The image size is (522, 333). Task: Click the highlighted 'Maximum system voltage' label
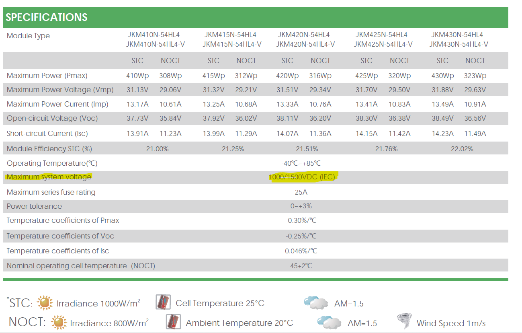click(49, 177)
